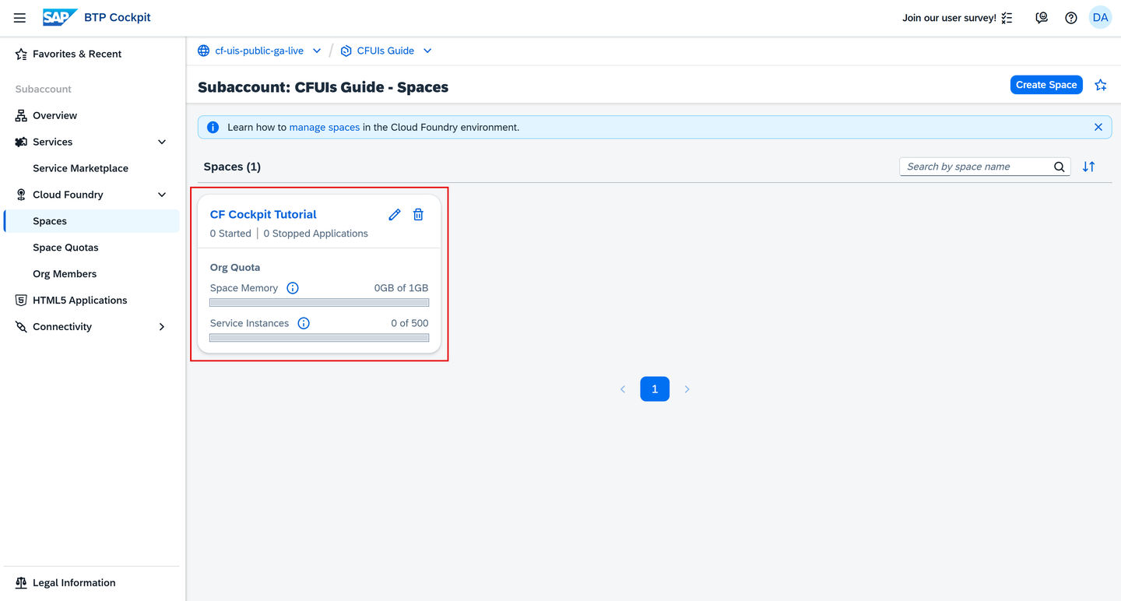The height and width of the screenshot is (601, 1121).
Task: Open the hamburger navigation menu
Action: [x=19, y=18]
